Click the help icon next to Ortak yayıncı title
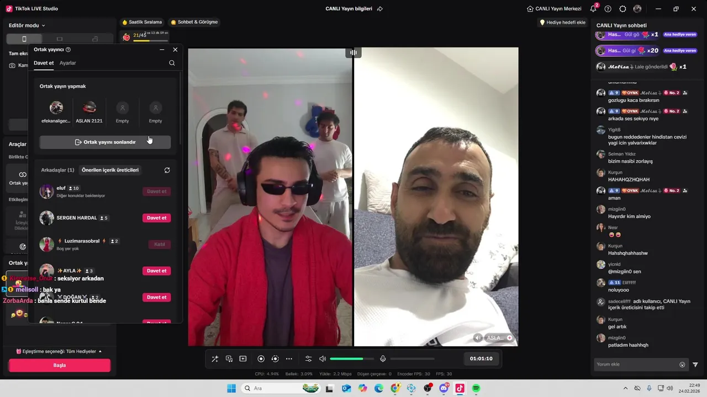Screen dimensions: 707x397 coord(68,50)
